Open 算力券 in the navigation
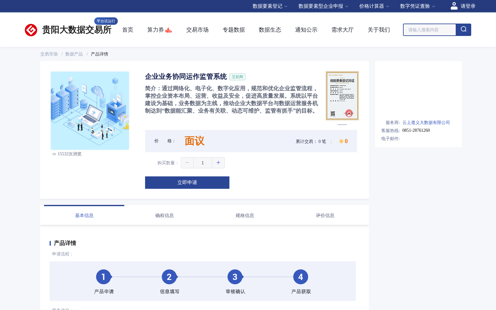This screenshot has height=310, width=496. 156,30
